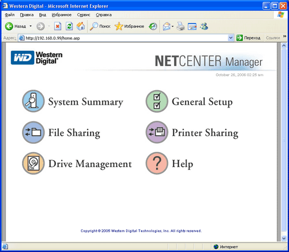
Task: Open the Drive Management disk icon
Action: click(x=34, y=164)
